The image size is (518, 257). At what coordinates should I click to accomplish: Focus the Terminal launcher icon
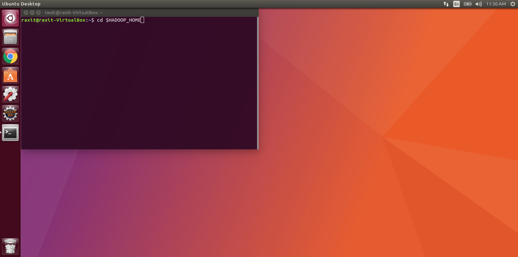[x=10, y=133]
